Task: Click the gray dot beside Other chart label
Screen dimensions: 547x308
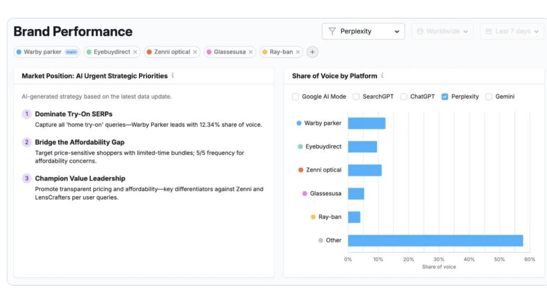Action: tap(321, 240)
